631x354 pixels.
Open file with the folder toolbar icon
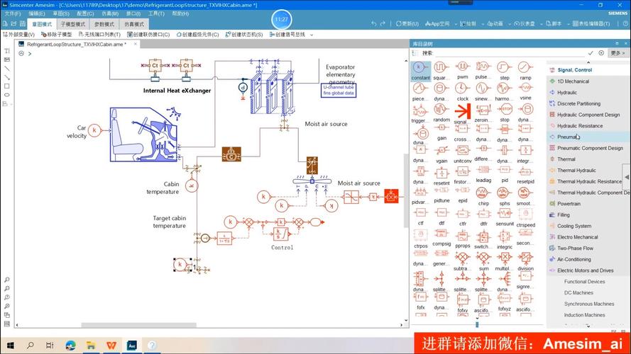point(14,23)
